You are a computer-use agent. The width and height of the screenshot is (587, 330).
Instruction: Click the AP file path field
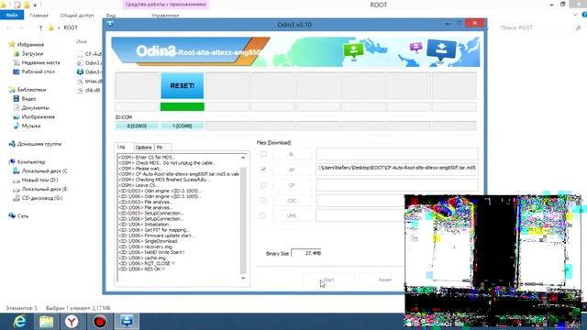coord(397,169)
